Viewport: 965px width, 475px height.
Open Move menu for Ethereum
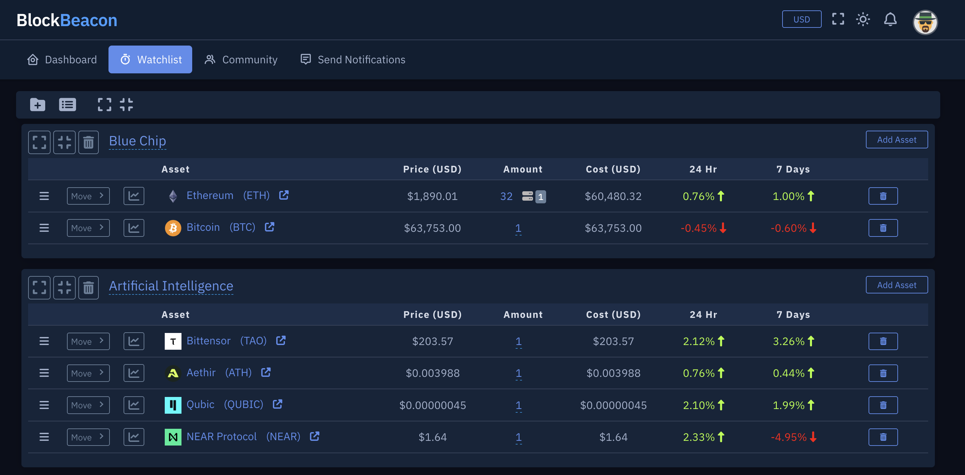(88, 196)
